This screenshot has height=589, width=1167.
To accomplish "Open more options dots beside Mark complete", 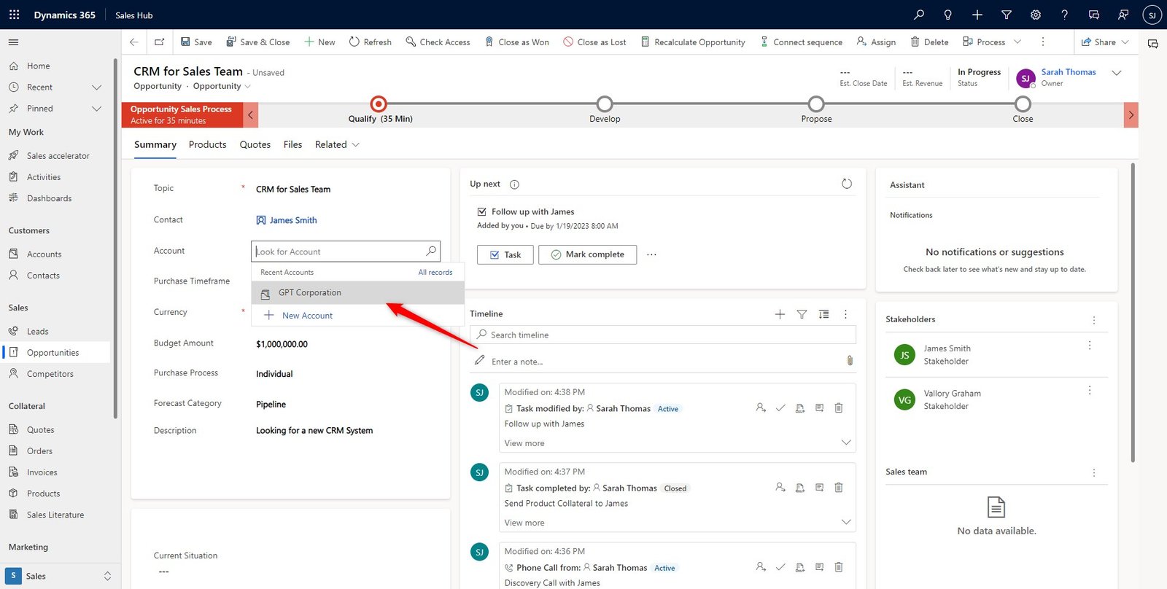I will (x=651, y=254).
